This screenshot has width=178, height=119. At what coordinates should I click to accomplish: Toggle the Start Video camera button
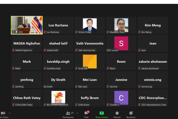click(x=3, y=113)
